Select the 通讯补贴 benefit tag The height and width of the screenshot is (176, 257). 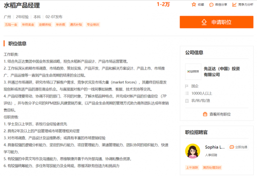76,25
